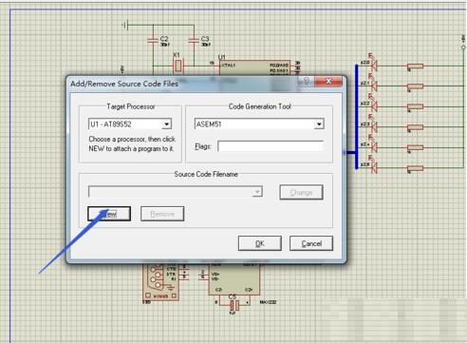The image size is (467, 343).
Task: Select the C2 capacitor symbol
Action: pyautogui.click(x=153, y=40)
